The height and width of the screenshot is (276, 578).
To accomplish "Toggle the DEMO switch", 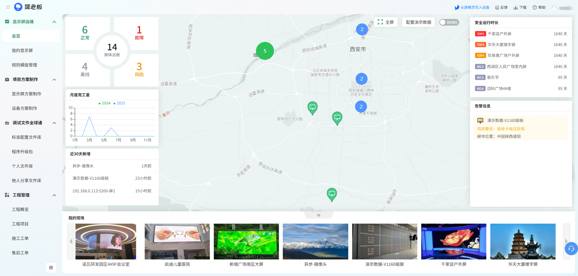I will click(x=449, y=22).
